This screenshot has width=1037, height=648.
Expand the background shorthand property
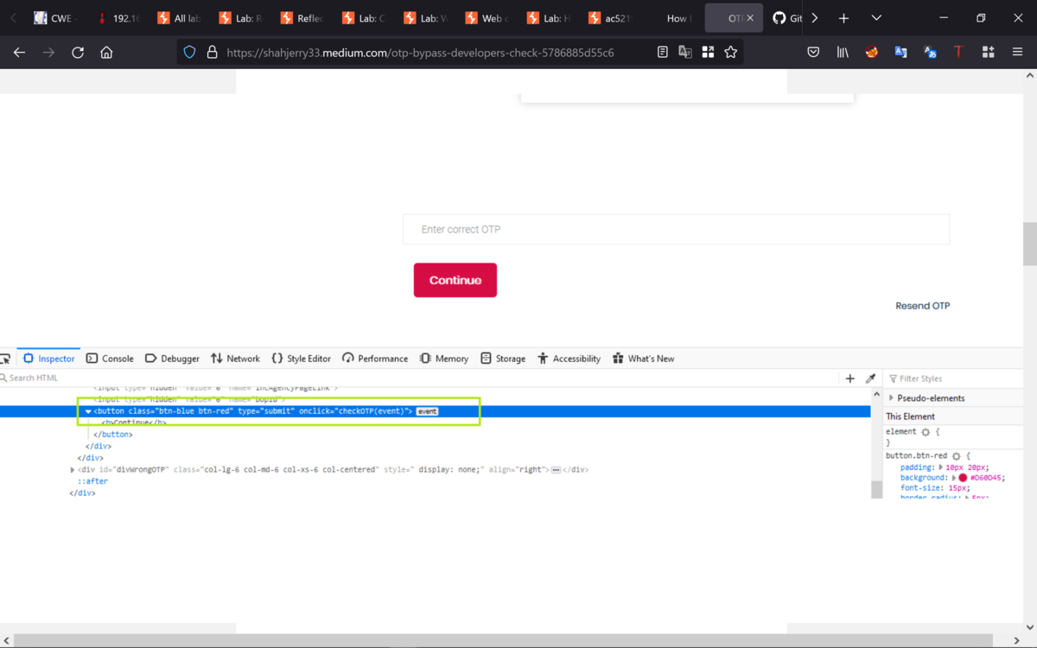(953, 478)
